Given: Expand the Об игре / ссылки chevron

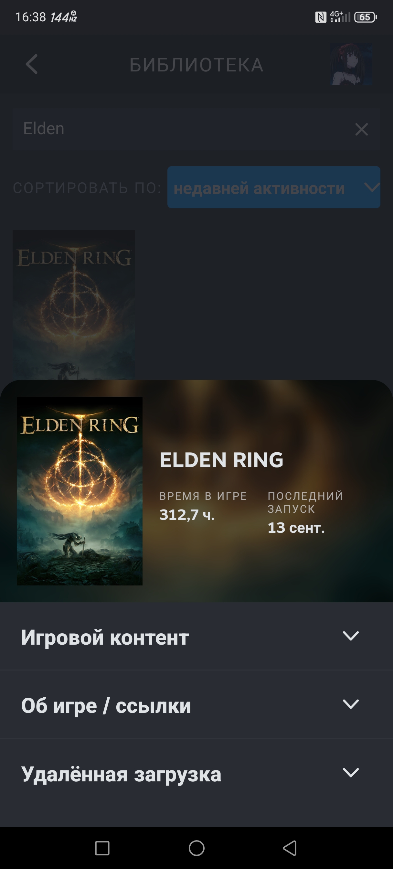Looking at the screenshot, I should 351,704.
